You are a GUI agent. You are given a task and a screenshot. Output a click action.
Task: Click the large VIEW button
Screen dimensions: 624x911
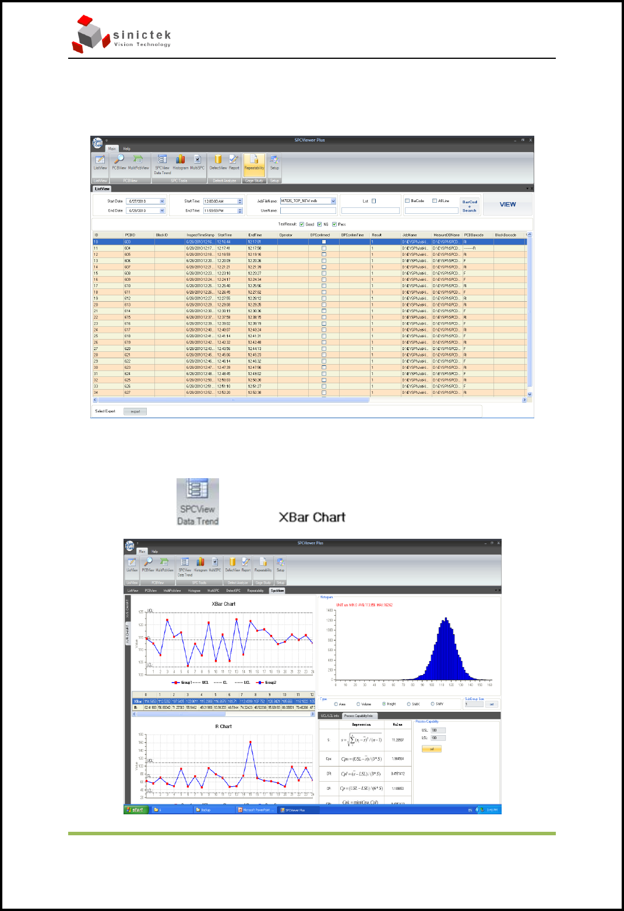pyautogui.click(x=507, y=204)
